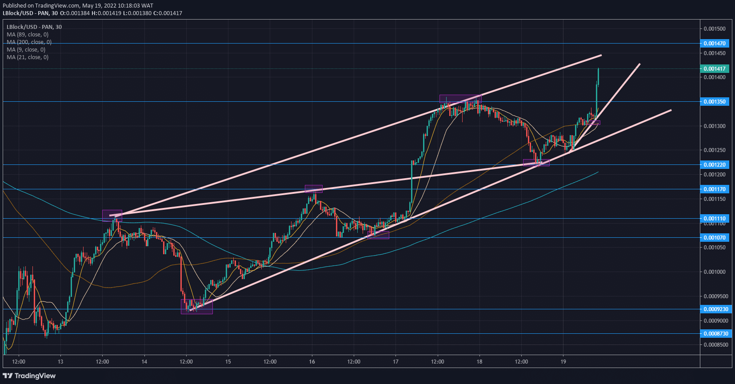
Task: Click the date label 14 on time axis
Action: point(144,362)
